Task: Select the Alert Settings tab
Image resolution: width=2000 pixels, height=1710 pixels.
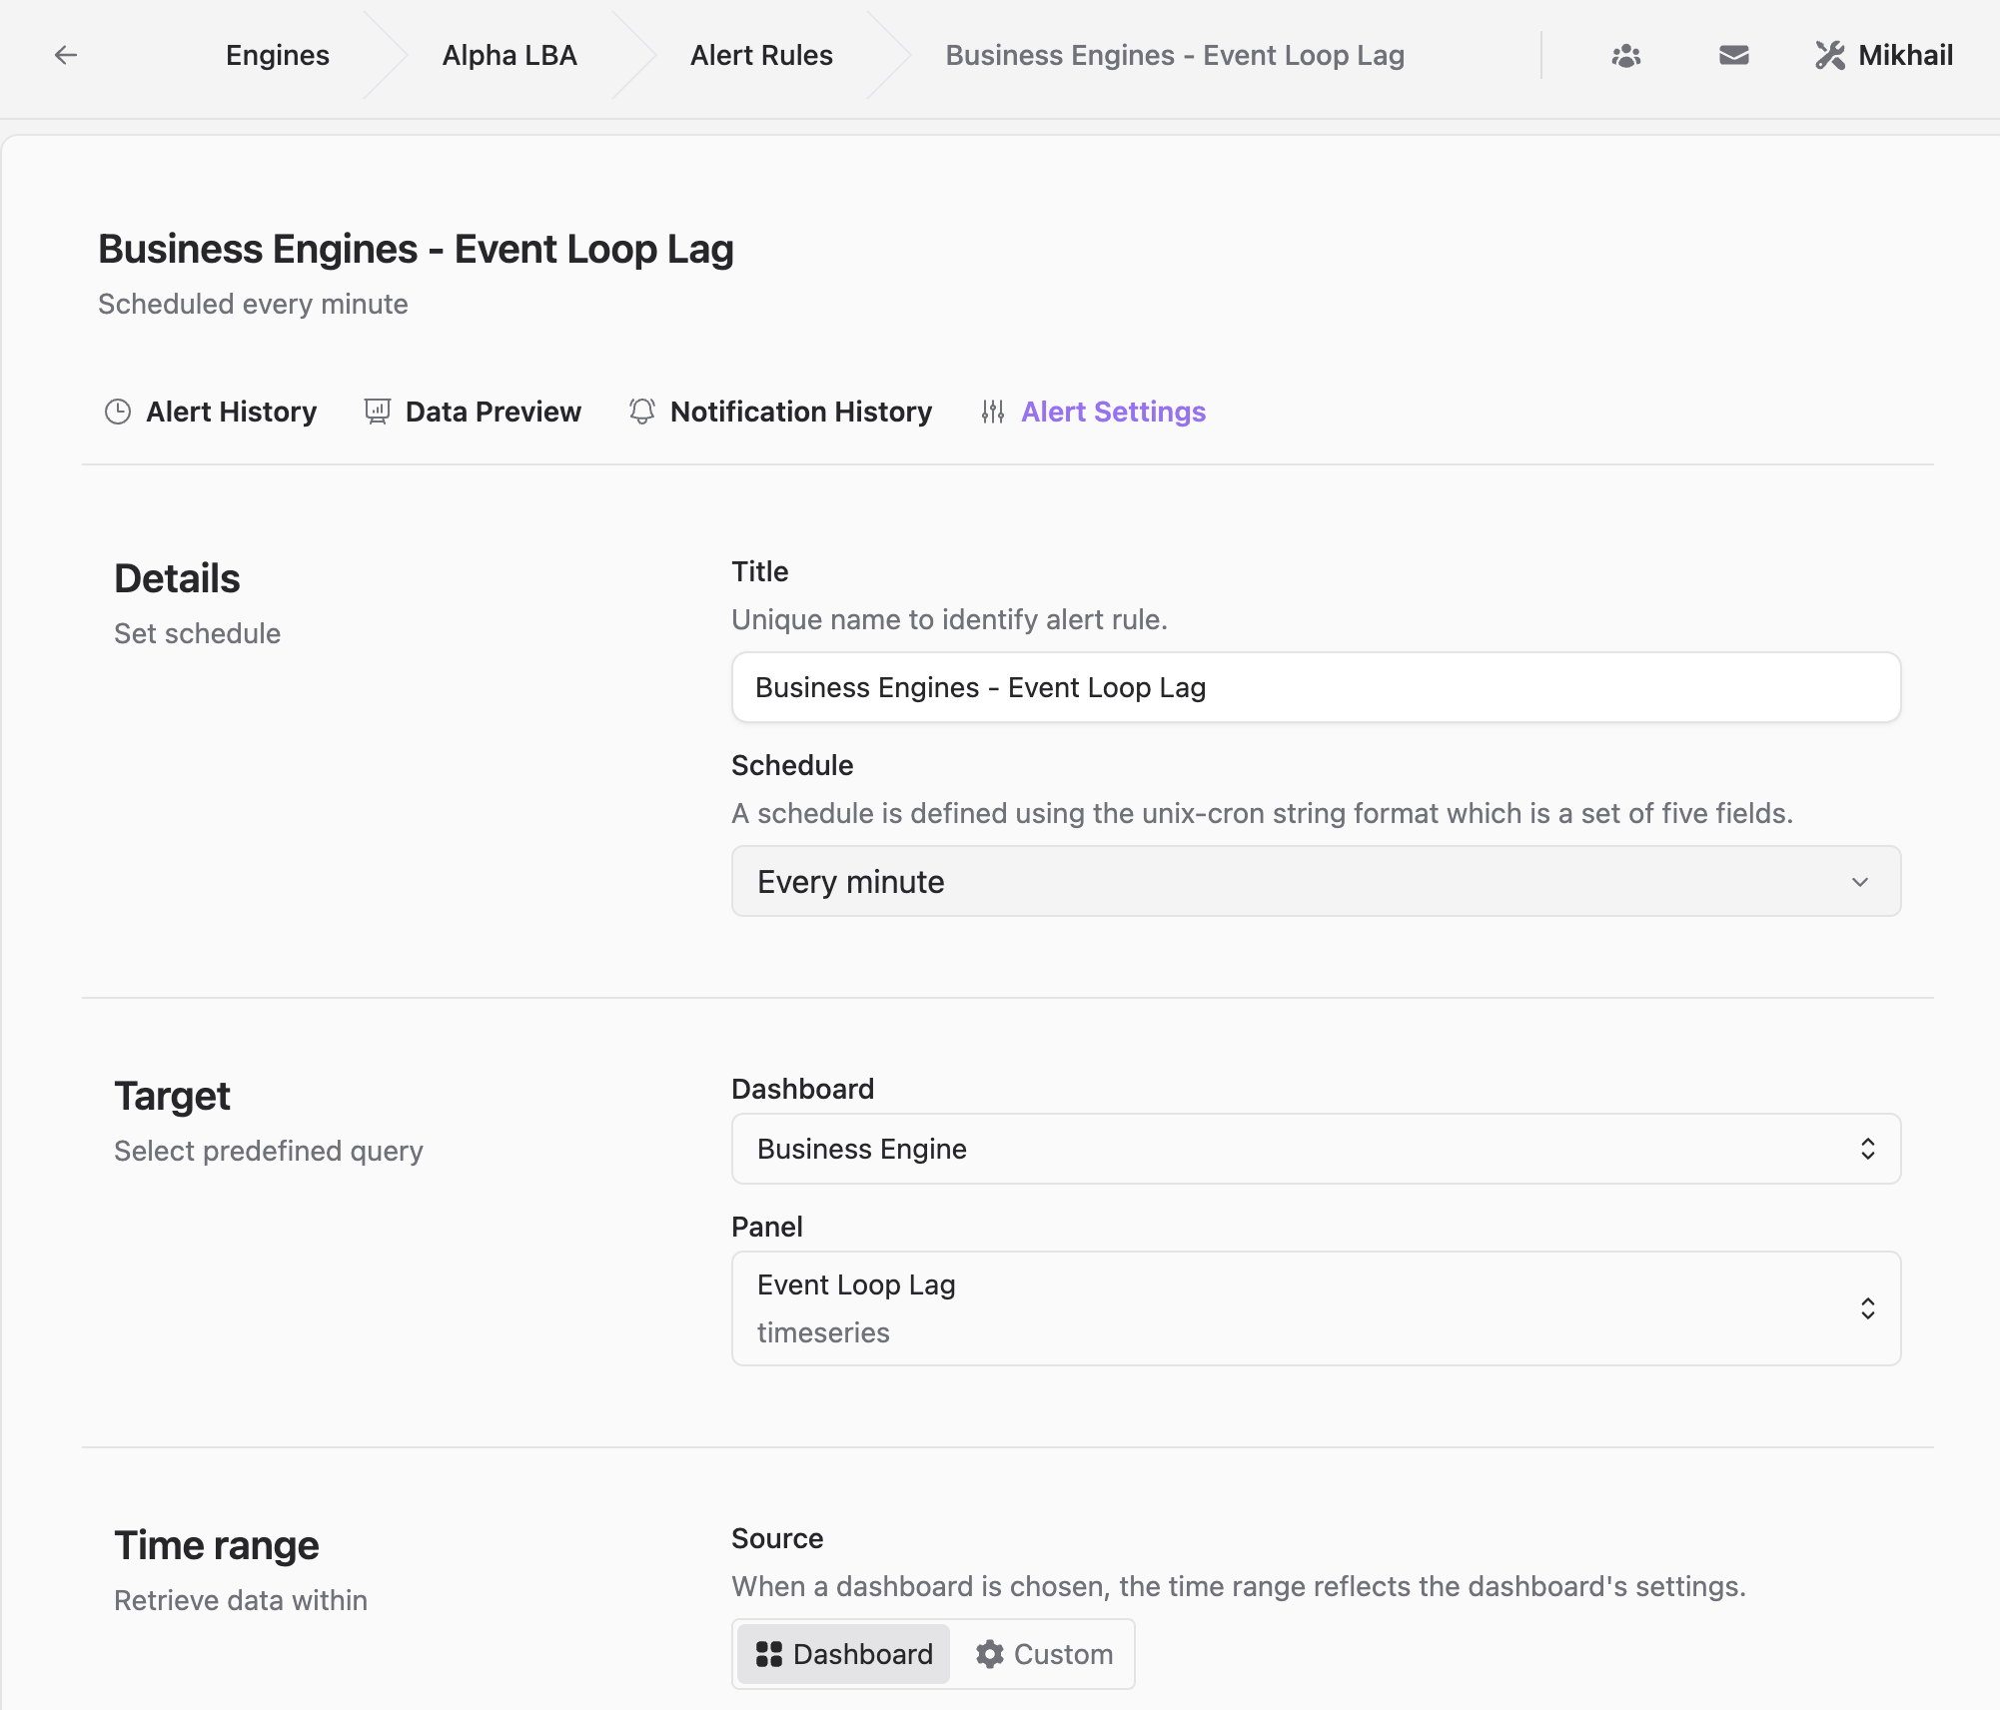Action: pos(1093,412)
